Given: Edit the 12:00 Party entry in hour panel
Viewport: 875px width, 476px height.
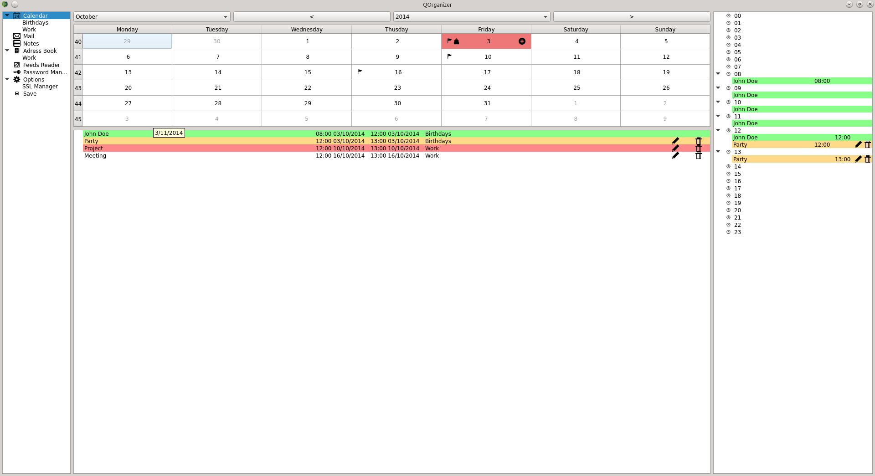Looking at the screenshot, I should 858,145.
